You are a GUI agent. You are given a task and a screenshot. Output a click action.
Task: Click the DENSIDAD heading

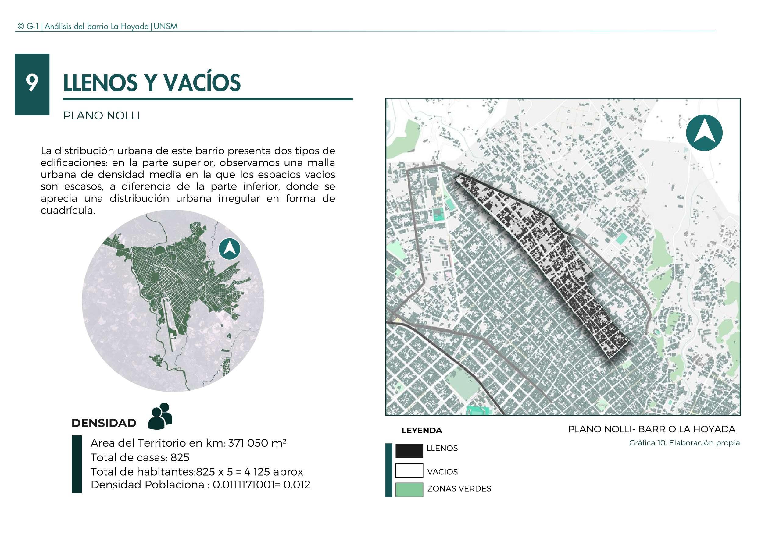click(104, 423)
